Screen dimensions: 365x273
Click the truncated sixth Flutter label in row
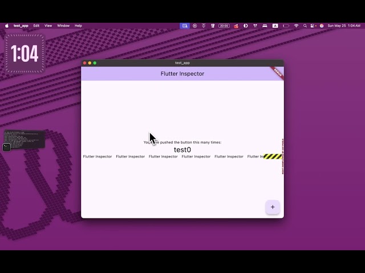point(255,157)
